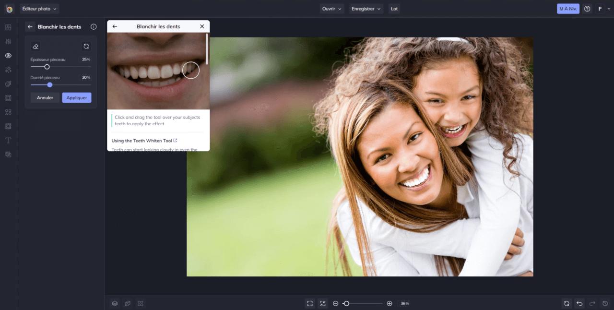The image size is (614, 310).
Task: Click the Edit adjustments sliders sidebar icon
Action: coord(8,42)
